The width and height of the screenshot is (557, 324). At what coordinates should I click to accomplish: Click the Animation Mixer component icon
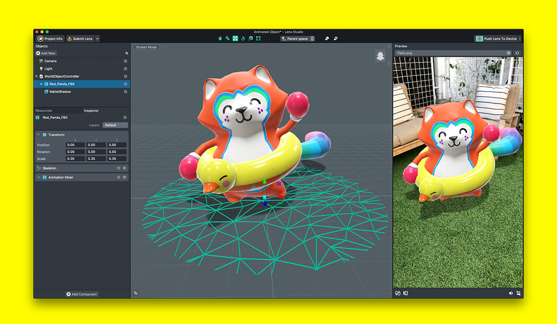45,177
